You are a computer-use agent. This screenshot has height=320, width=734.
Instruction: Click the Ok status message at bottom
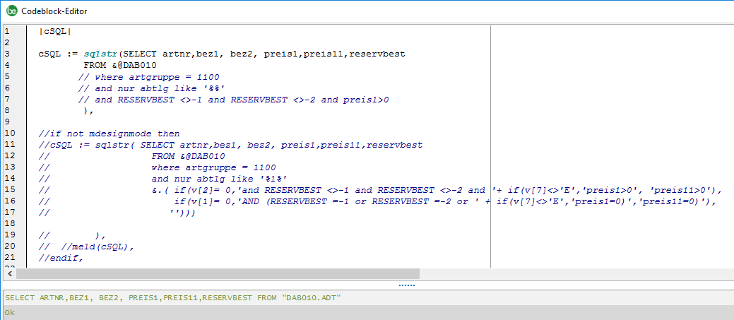(x=9, y=312)
